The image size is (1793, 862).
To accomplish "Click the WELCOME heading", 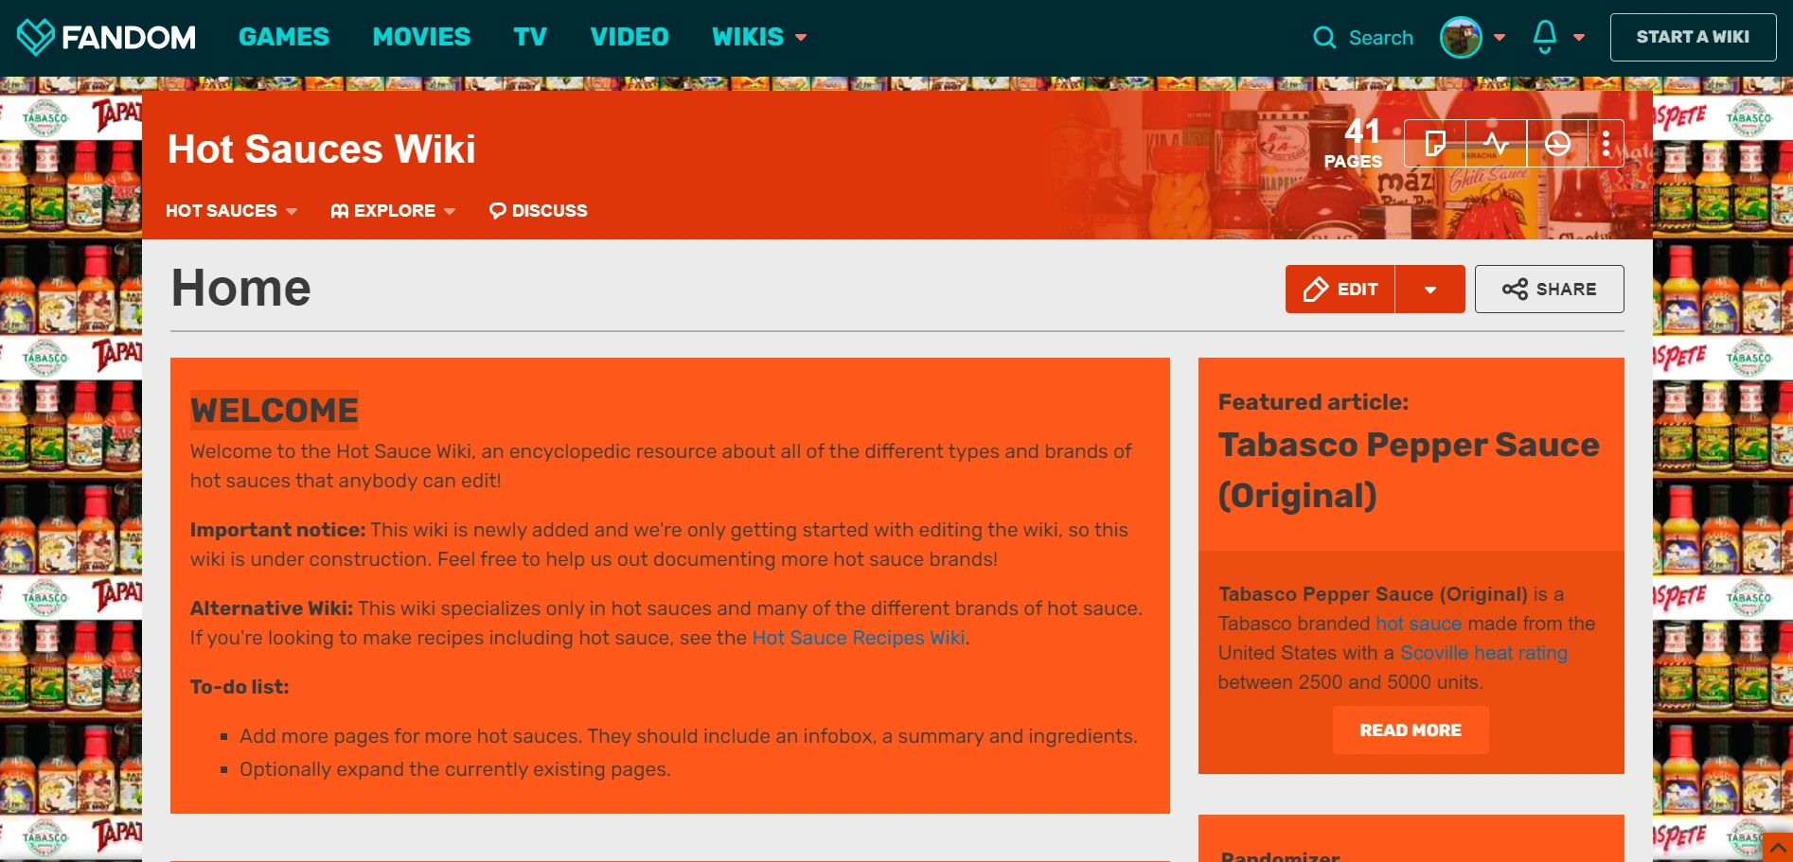I will 275,411.
